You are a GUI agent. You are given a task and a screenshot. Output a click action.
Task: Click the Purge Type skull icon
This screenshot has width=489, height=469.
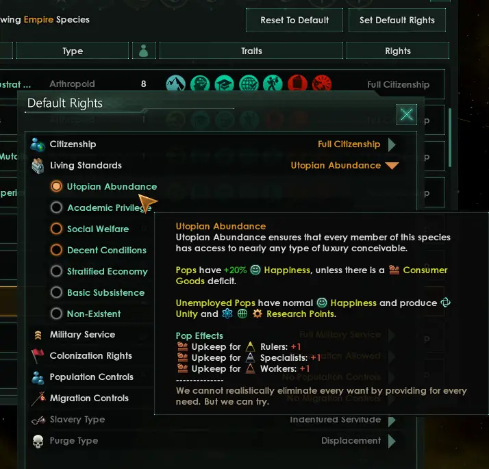point(38,441)
